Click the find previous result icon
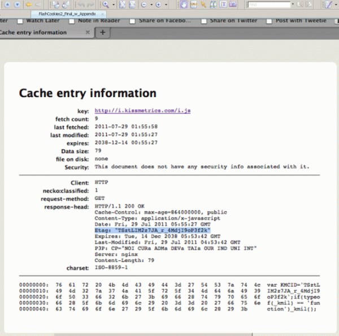Screen dimensions: 339x336 300,5
